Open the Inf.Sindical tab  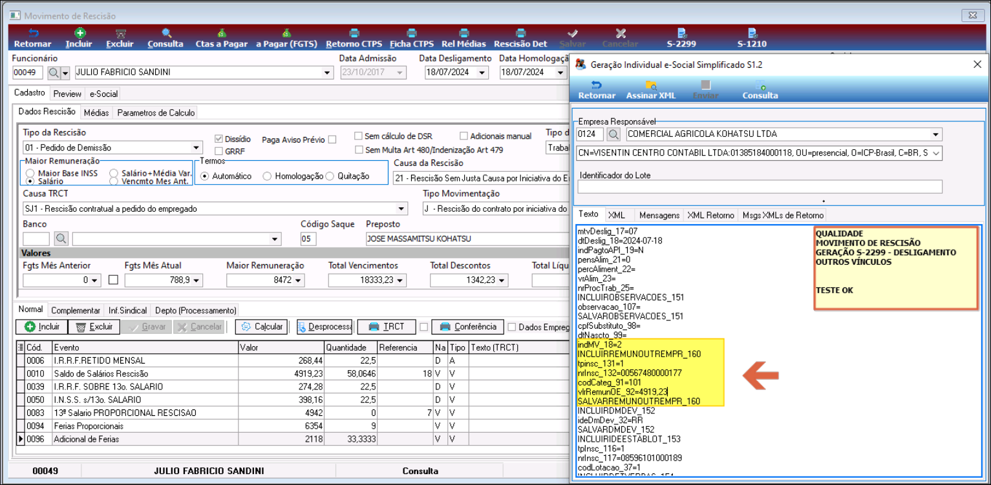click(128, 311)
